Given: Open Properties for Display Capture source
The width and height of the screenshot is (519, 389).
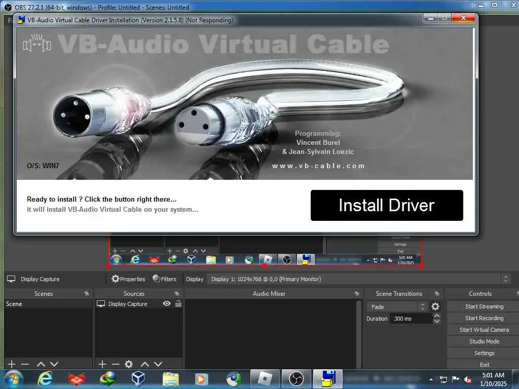Looking at the screenshot, I should [x=128, y=279].
